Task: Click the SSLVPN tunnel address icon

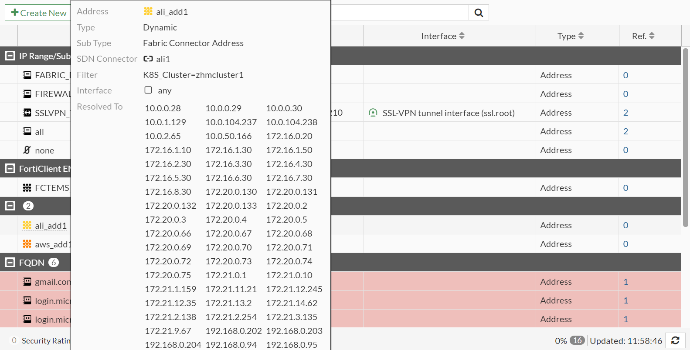Action: pyautogui.click(x=27, y=113)
